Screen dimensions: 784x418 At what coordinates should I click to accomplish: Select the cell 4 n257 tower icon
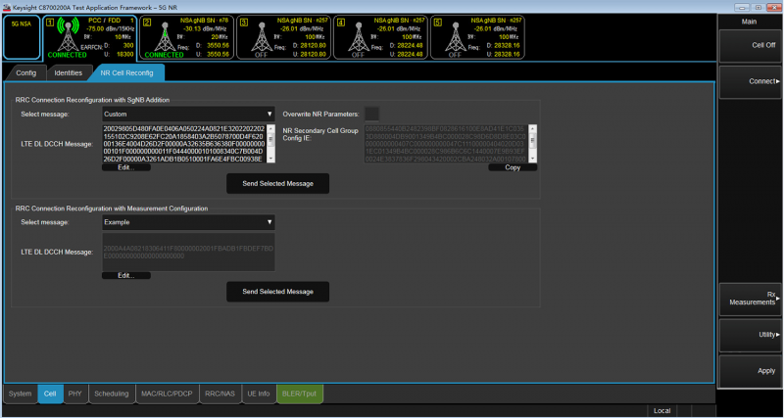358,38
